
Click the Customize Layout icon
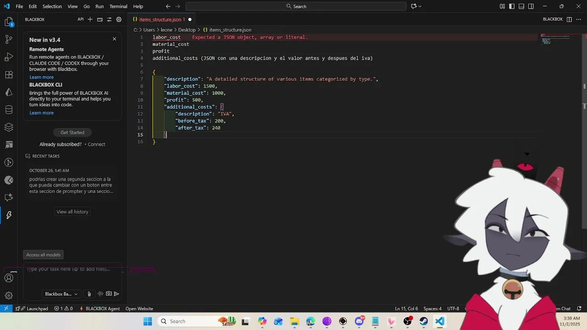502,6
